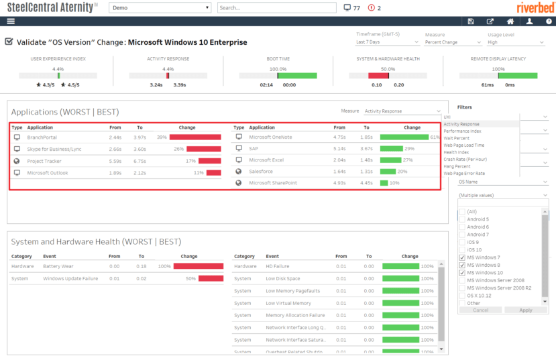Click the Apply button
The height and width of the screenshot is (360, 556).
(x=526, y=310)
